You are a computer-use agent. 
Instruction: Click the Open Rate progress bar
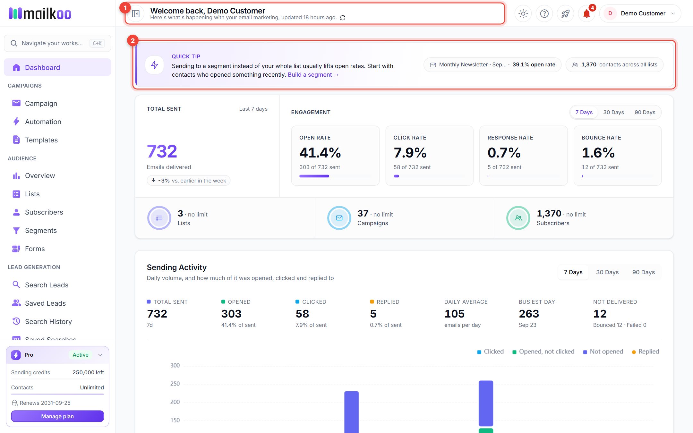tap(335, 176)
